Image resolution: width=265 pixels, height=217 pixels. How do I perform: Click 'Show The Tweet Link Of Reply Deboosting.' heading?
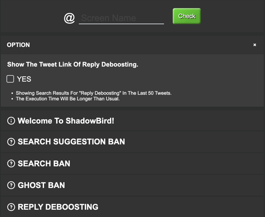73,64
